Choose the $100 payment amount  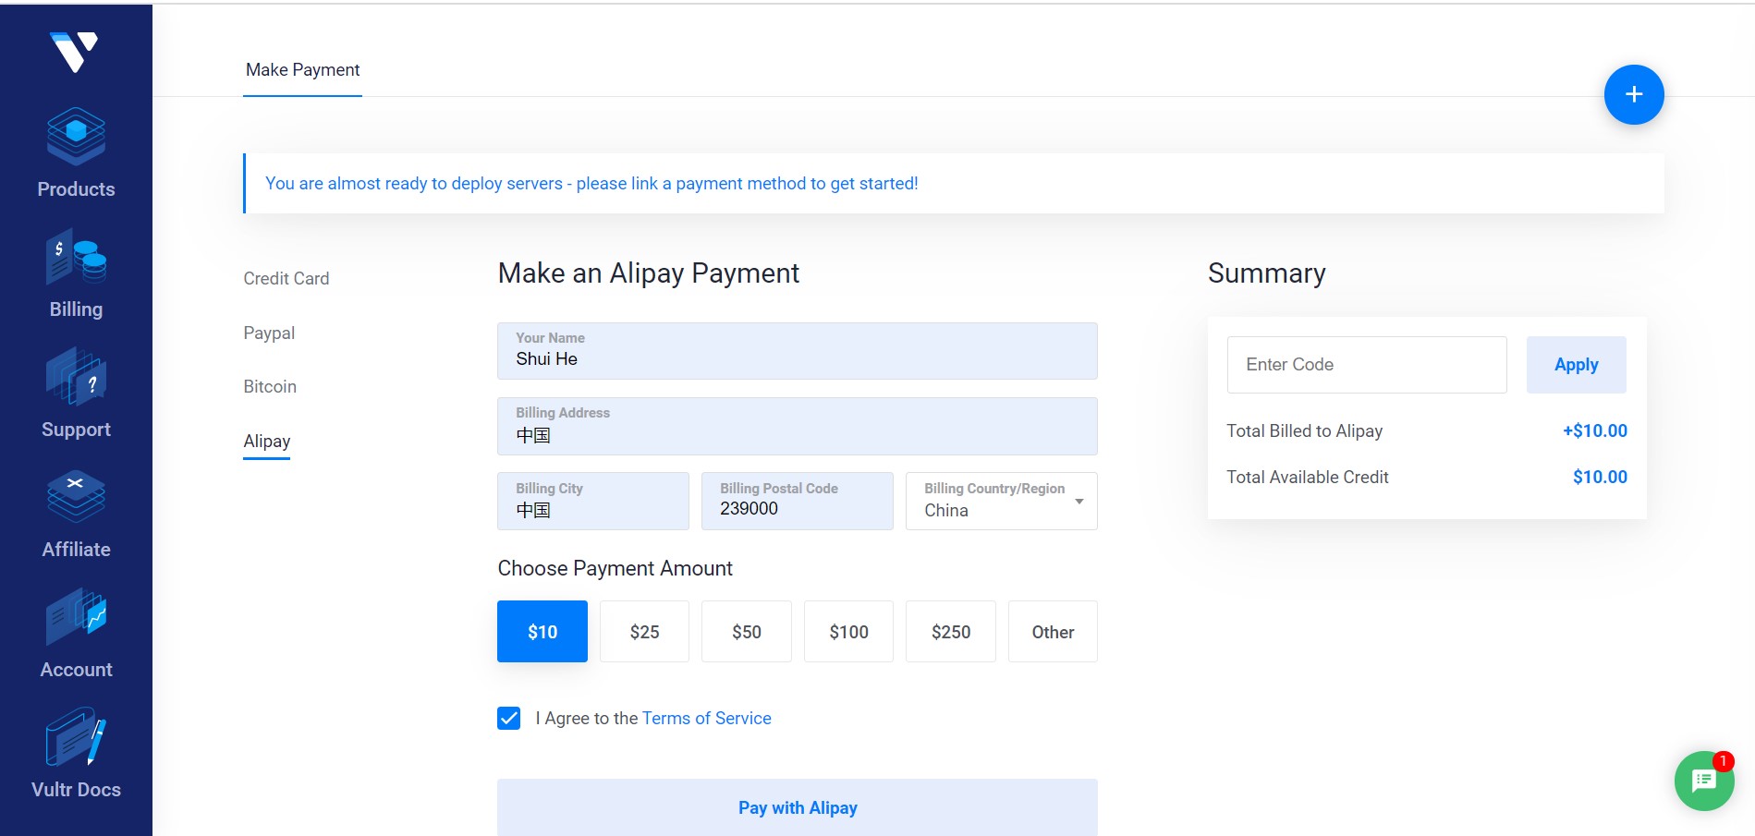coord(848,632)
